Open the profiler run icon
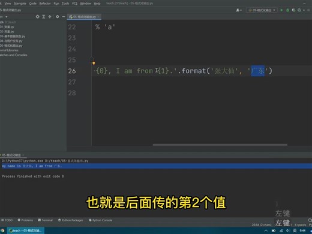The height and width of the screenshot is (234, 312). pos(299,10)
